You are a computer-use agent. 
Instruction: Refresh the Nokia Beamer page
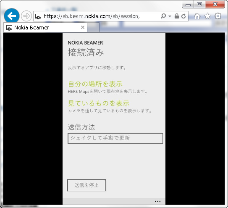(183, 16)
